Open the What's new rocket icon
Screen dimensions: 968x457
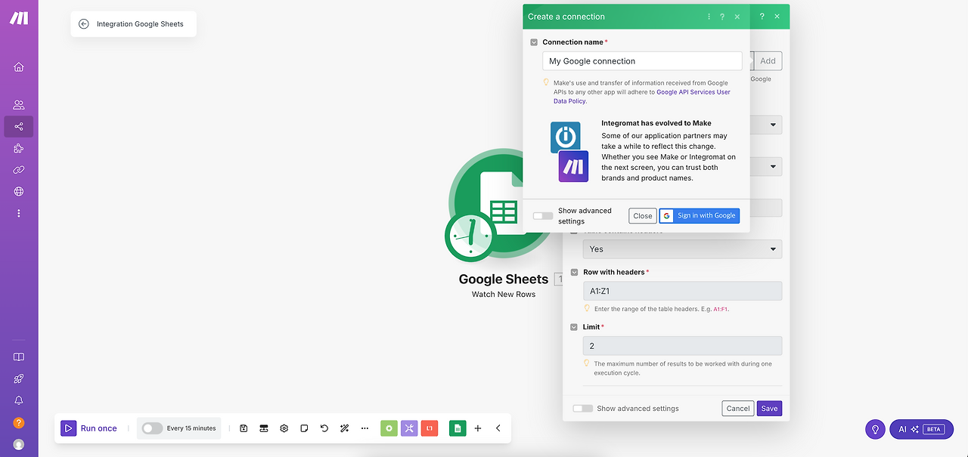(x=19, y=379)
